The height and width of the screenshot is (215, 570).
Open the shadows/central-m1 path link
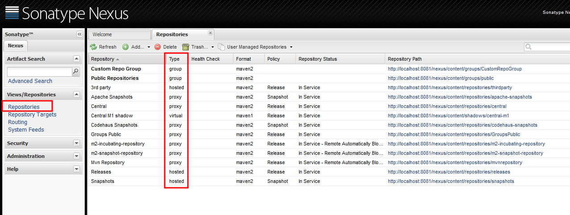[x=449, y=116]
